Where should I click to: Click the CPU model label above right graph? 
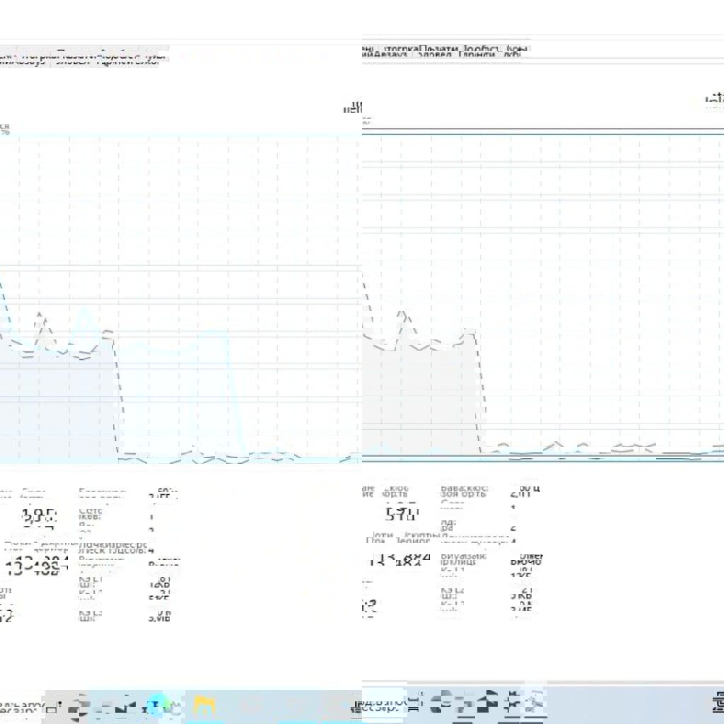click(714, 99)
